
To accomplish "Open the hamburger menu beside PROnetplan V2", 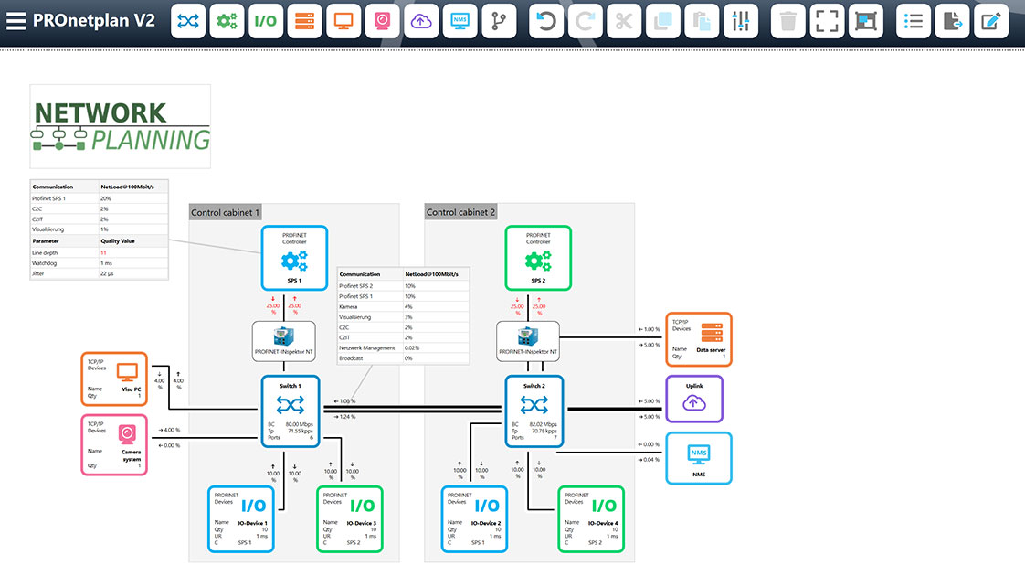I will [x=16, y=20].
